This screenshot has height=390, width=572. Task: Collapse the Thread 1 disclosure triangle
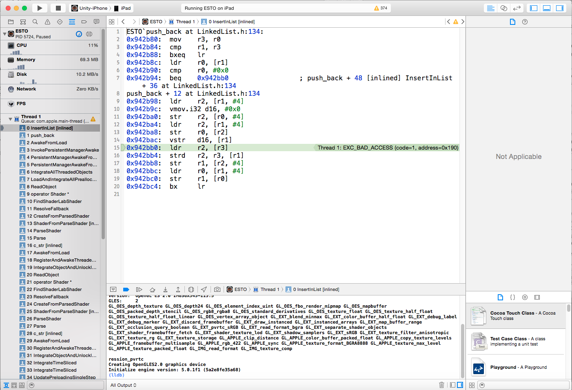10,119
